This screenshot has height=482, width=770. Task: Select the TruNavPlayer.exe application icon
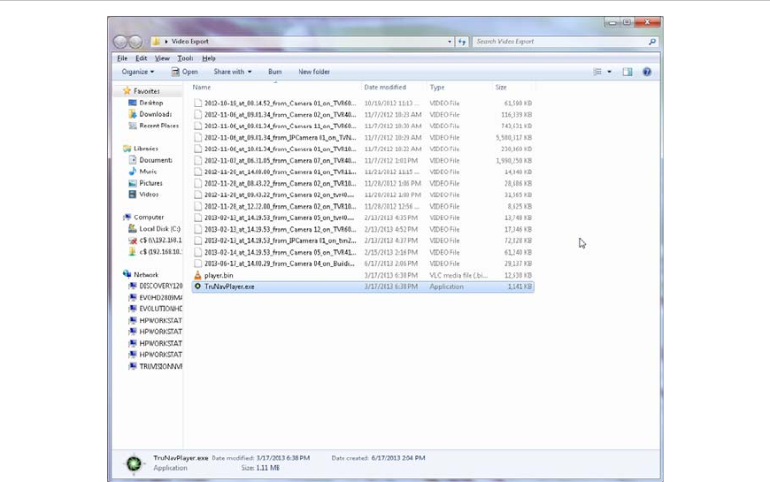(x=198, y=287)
